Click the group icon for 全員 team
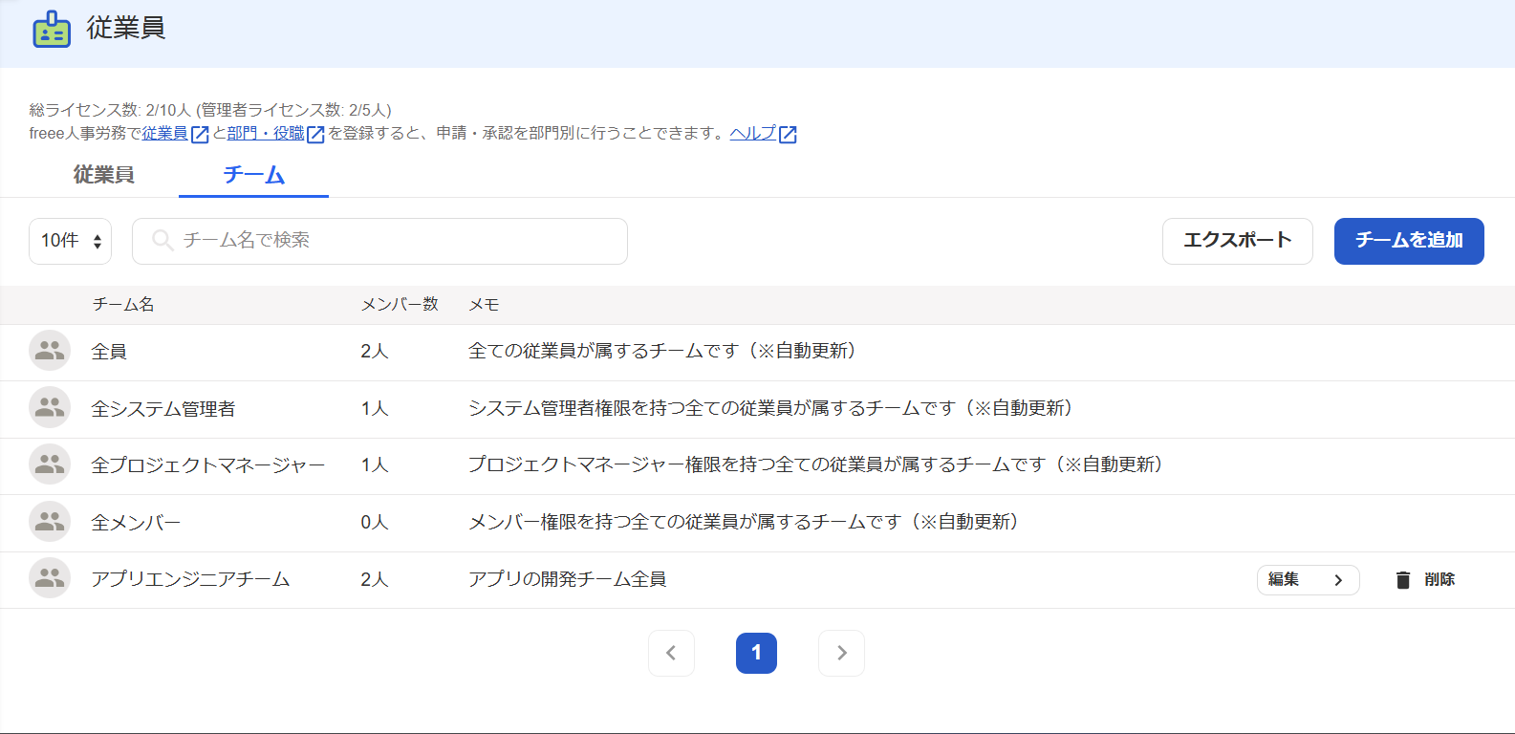The height and width of the screenshot is (734, 1515). coord(50,351)
